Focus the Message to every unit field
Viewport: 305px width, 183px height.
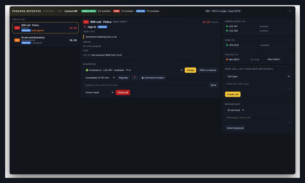[x=258, y=119]
